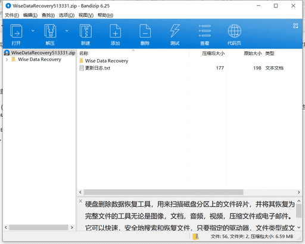
Task: Click the Wise Data Recovery folder icon in file list
Action: pyautogui.click(x=82, y=60)
